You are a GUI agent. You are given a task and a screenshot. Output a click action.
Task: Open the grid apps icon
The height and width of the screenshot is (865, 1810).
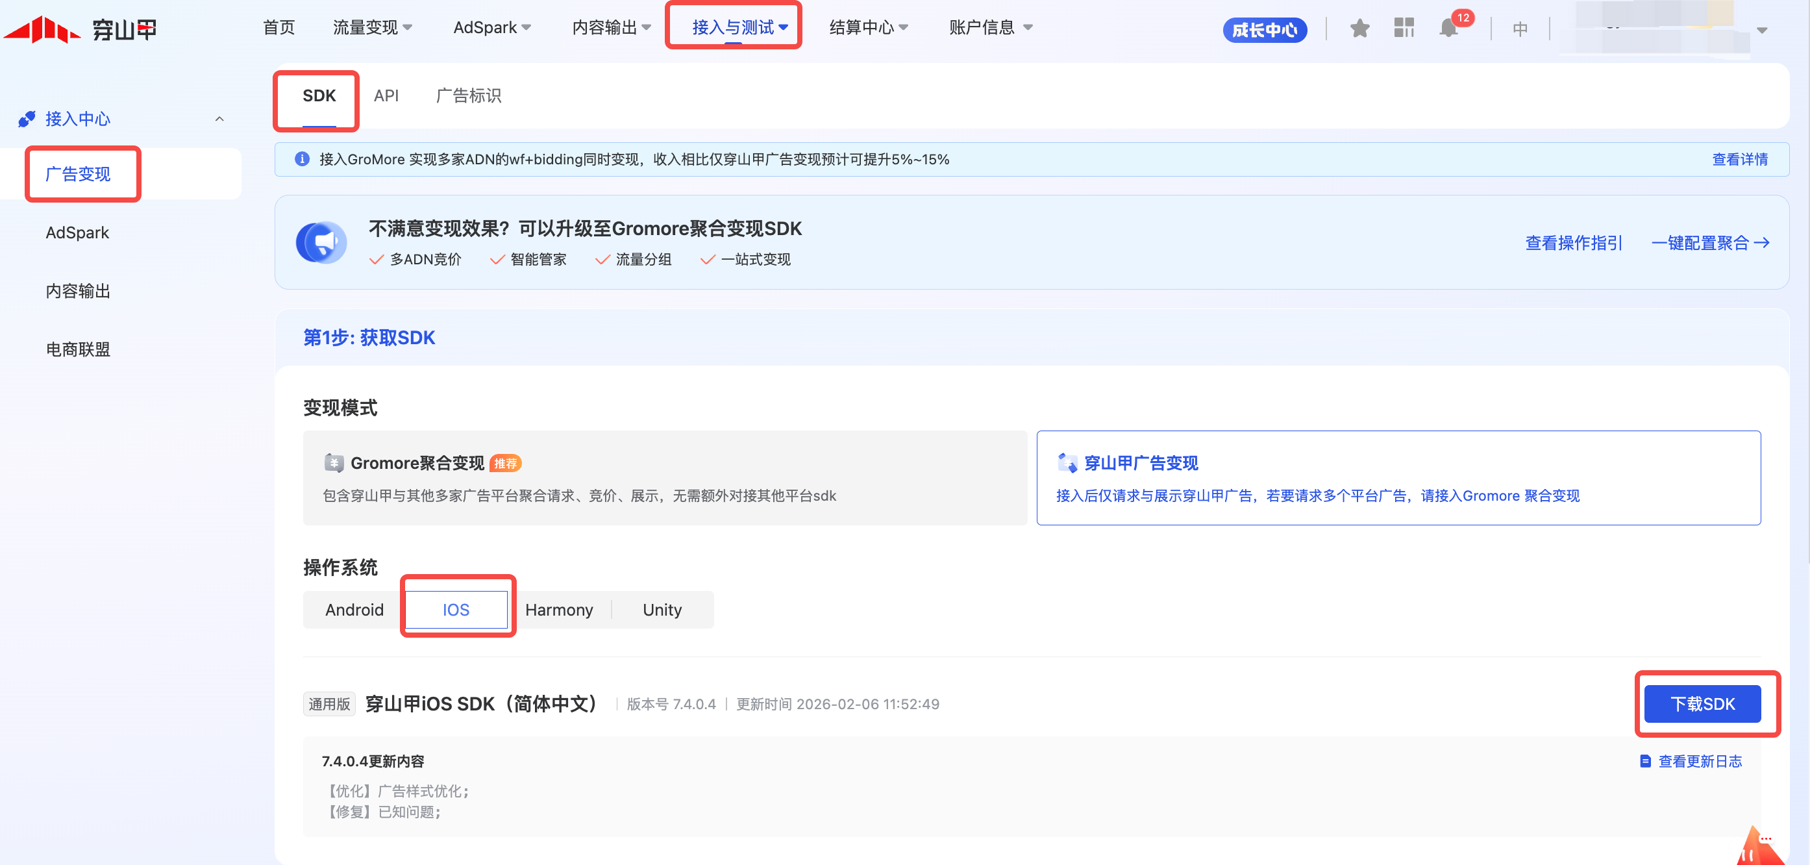tap(1403, 28)
